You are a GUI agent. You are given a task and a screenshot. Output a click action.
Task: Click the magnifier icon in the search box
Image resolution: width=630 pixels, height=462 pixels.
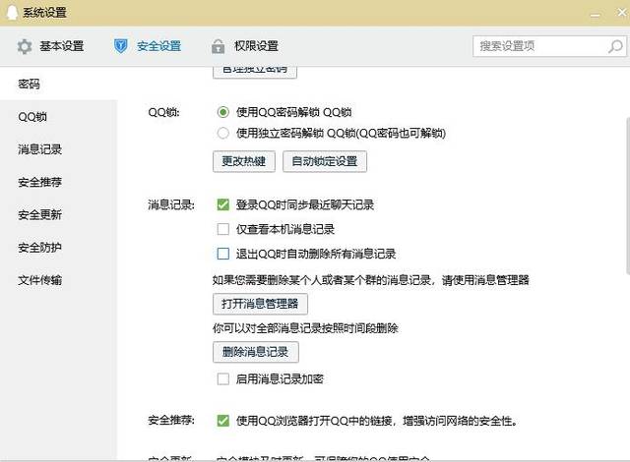pos(615,46)
